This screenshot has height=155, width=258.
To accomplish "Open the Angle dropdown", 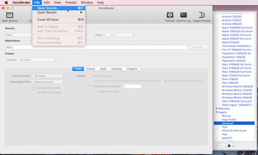I will point(109,35).
